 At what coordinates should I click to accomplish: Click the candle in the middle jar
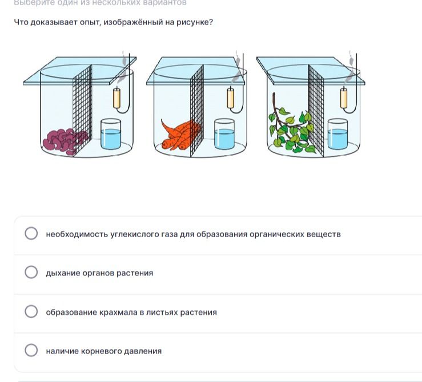tap(230, 97)
